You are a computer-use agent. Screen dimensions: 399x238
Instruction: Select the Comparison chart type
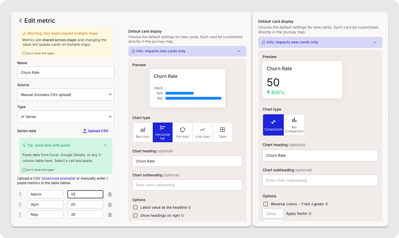273,125
